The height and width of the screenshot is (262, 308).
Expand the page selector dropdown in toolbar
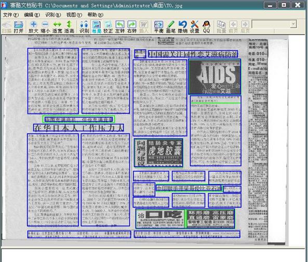point(293,24)
